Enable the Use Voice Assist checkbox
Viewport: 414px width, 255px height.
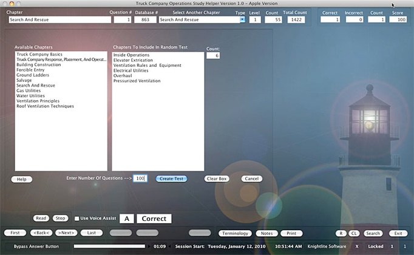[77, 219]
